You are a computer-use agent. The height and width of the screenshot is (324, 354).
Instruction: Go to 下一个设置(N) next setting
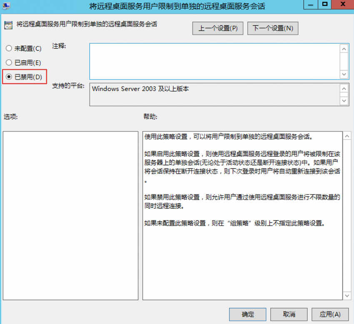pos(273,28)
